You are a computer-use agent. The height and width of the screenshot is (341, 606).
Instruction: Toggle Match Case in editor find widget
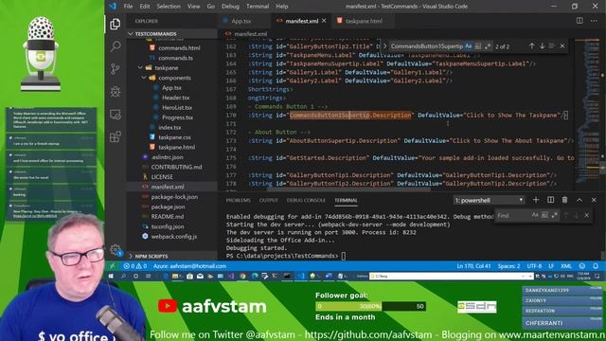click(x=469, y=46)
